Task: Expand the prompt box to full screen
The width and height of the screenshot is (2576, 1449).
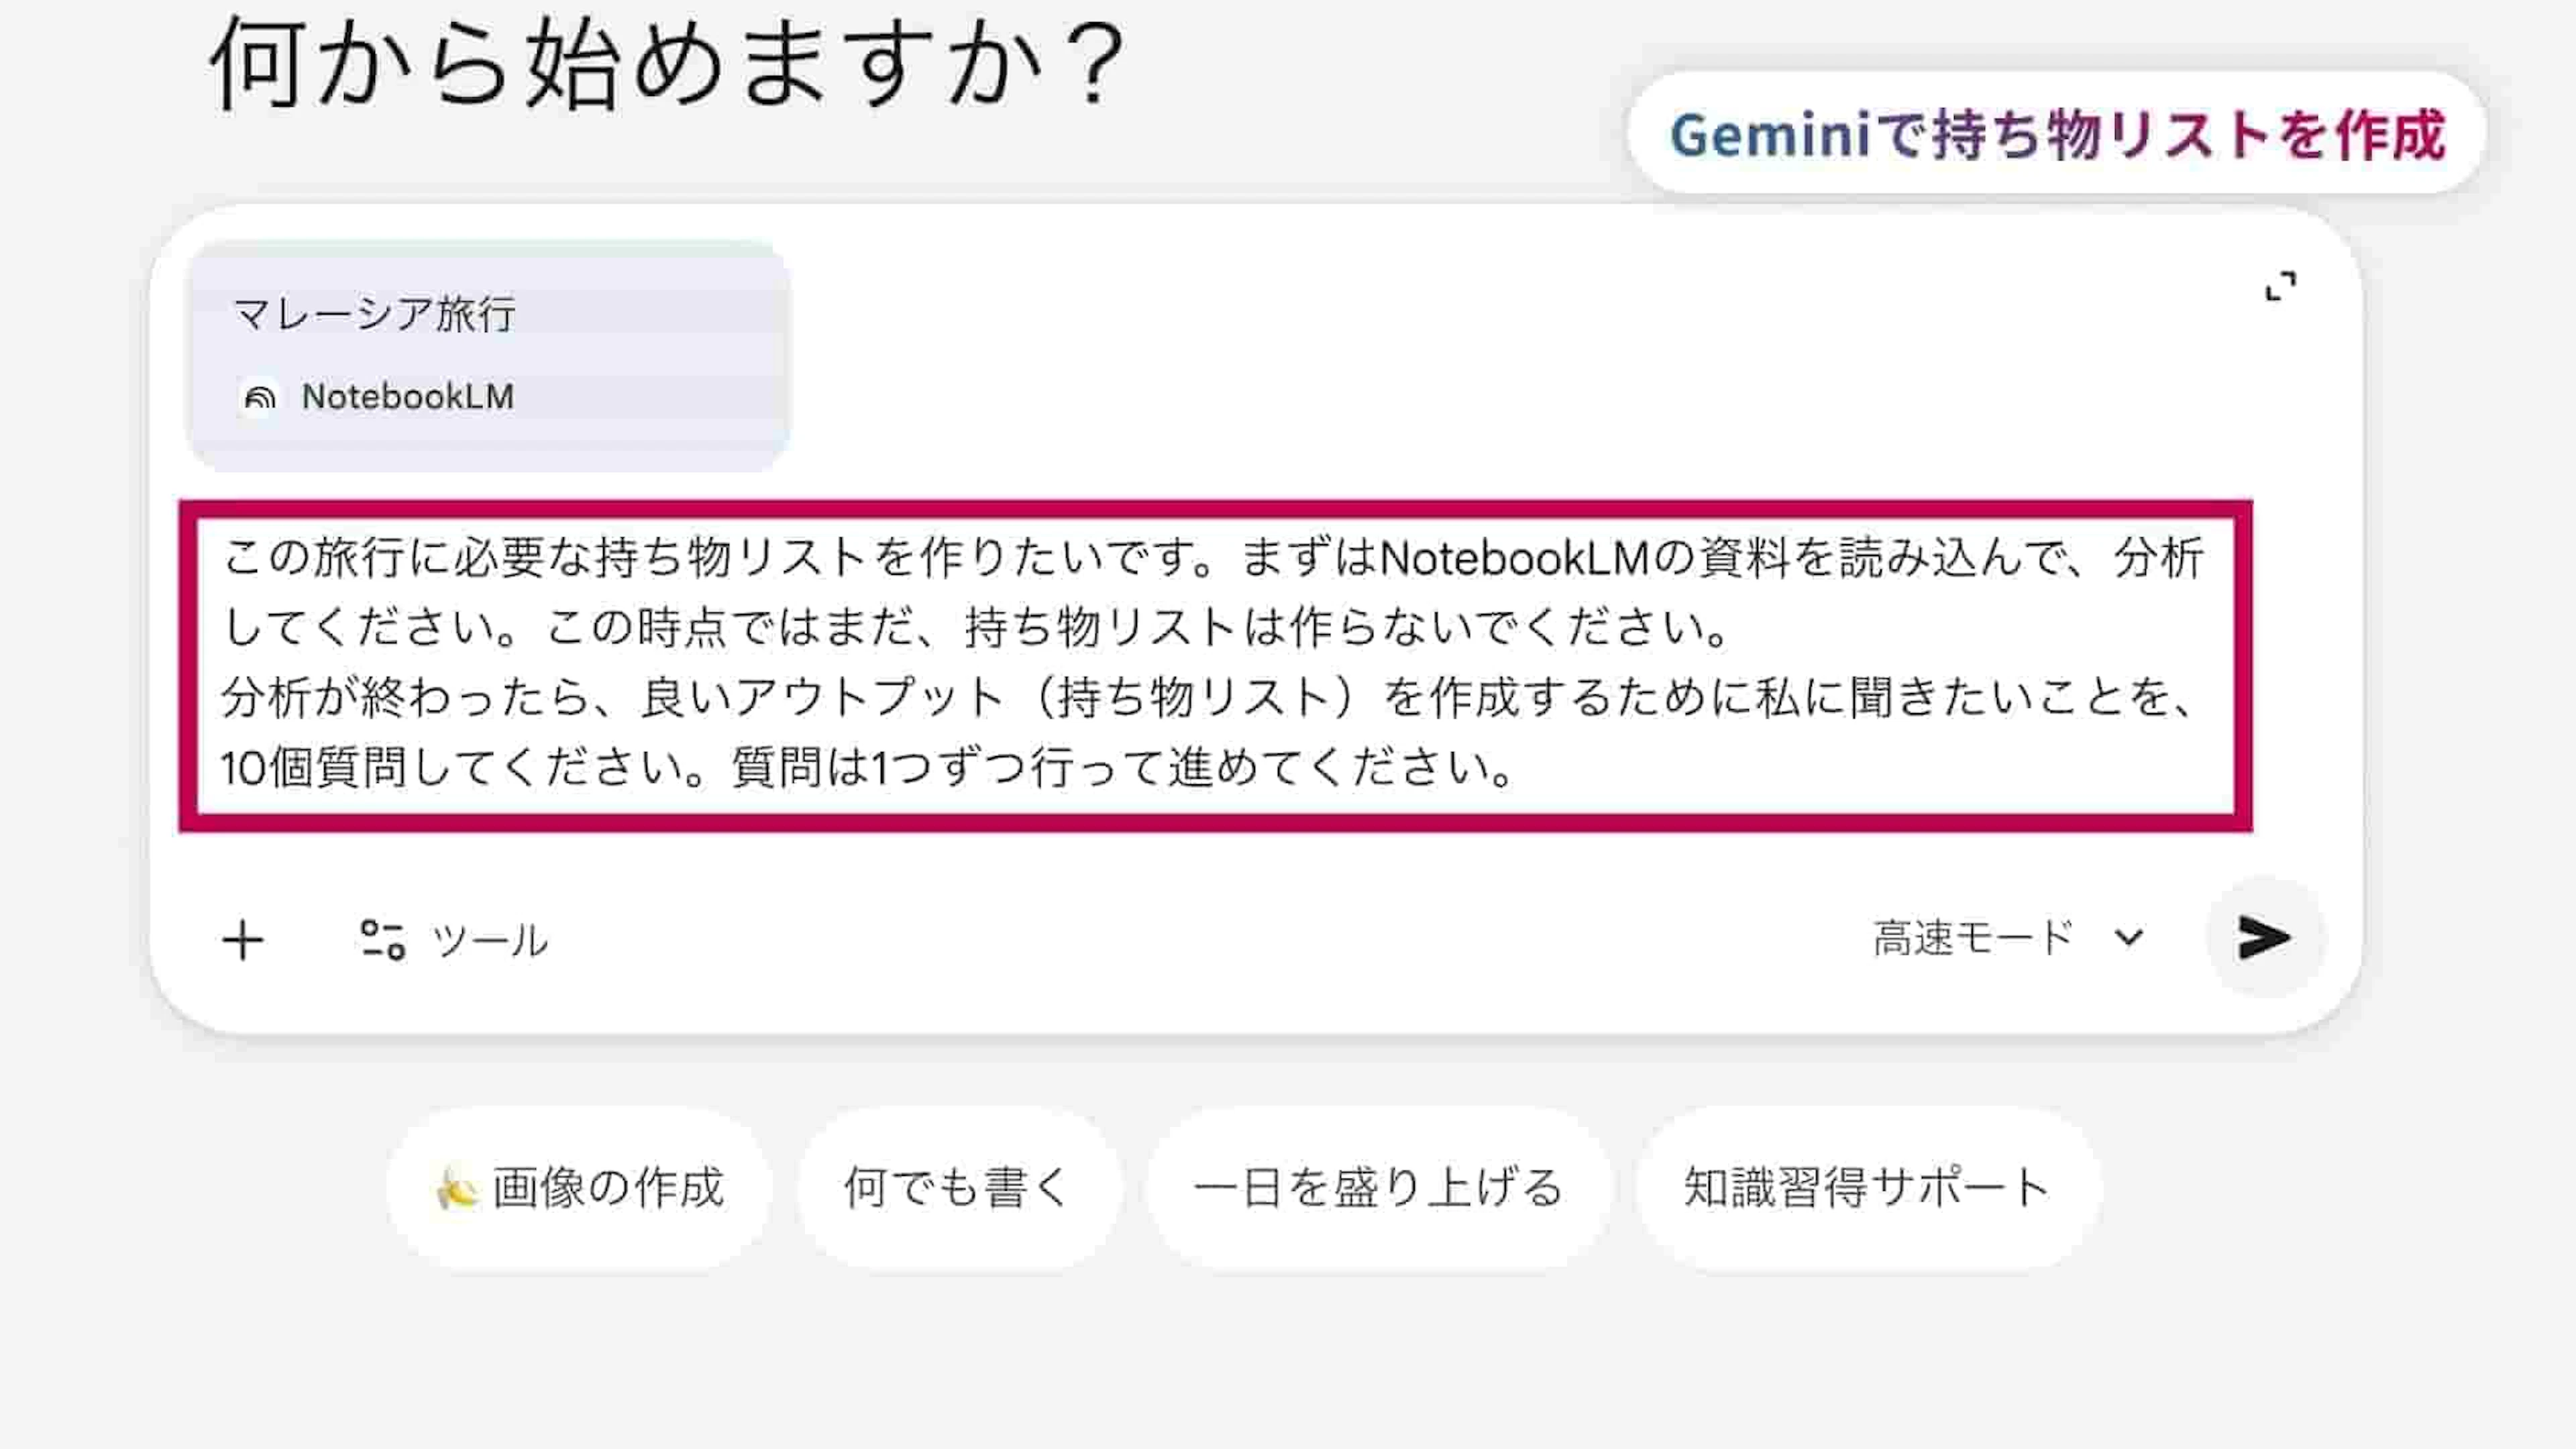Action: 2280,287
